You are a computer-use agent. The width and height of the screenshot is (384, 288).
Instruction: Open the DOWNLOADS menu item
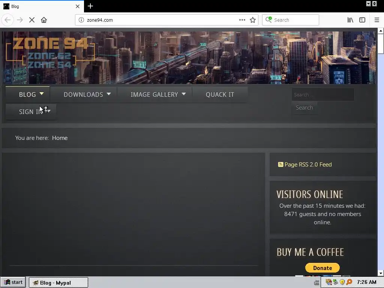click(83, 94)
